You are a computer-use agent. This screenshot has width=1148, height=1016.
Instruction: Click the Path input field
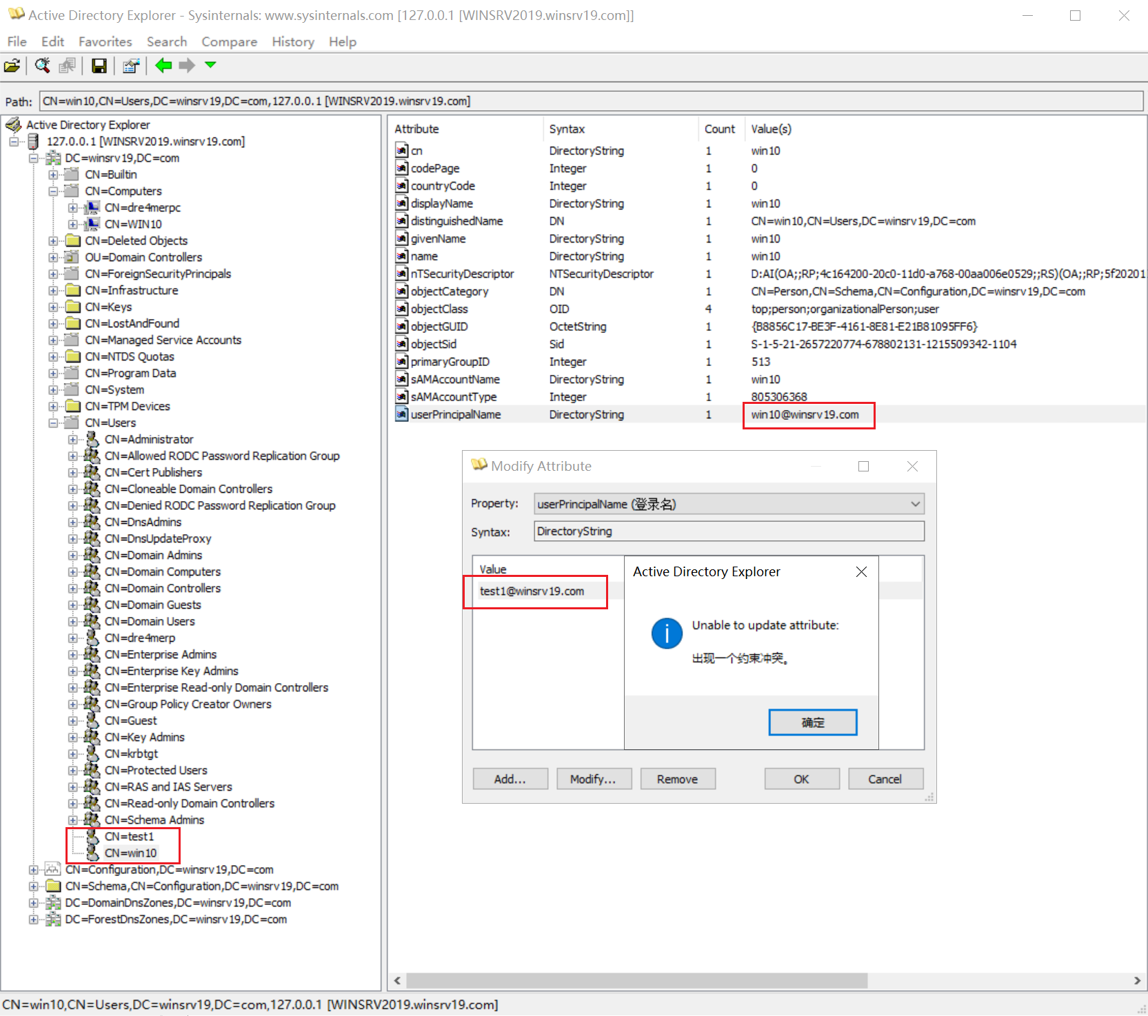coord(592,101)
